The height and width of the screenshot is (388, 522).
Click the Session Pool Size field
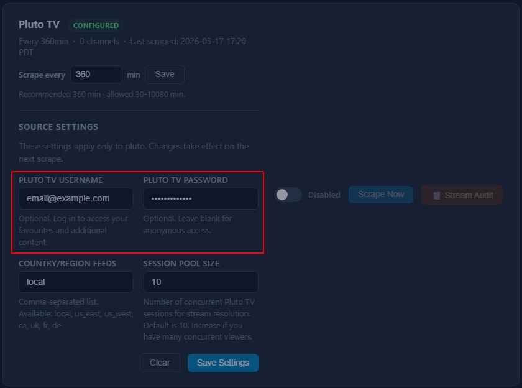coord(201,282)
